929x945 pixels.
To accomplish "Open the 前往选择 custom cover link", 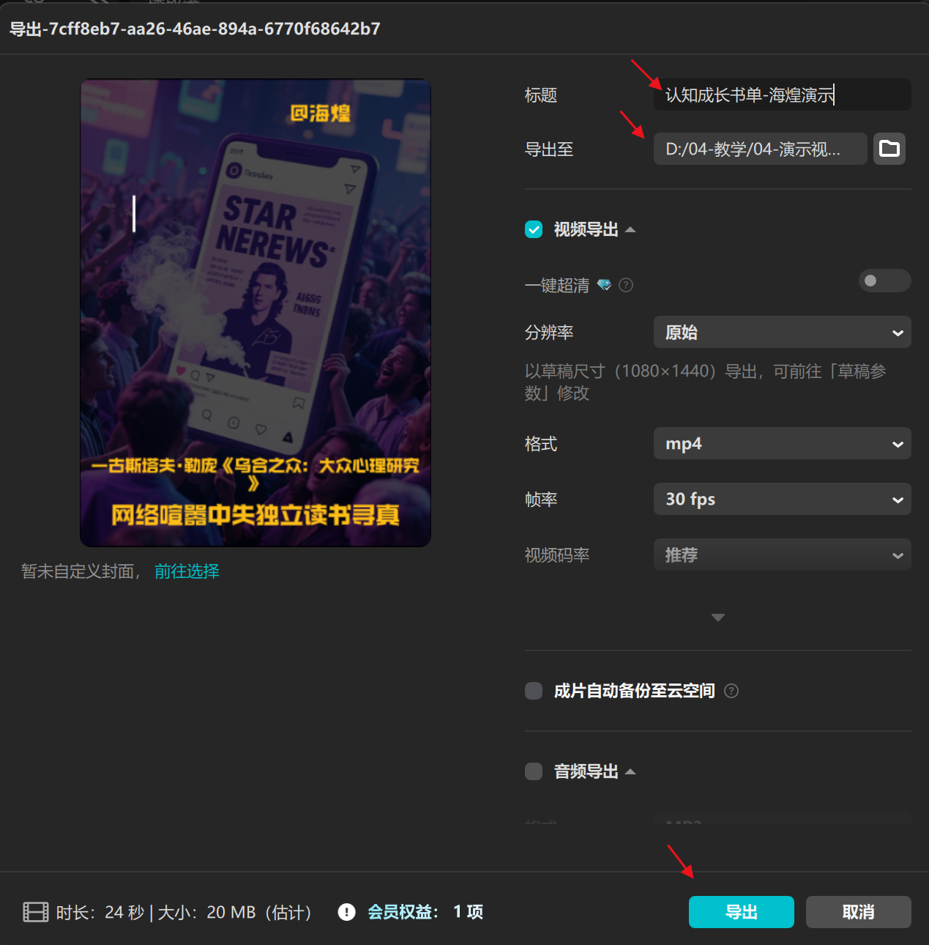I will click(187, 571).
